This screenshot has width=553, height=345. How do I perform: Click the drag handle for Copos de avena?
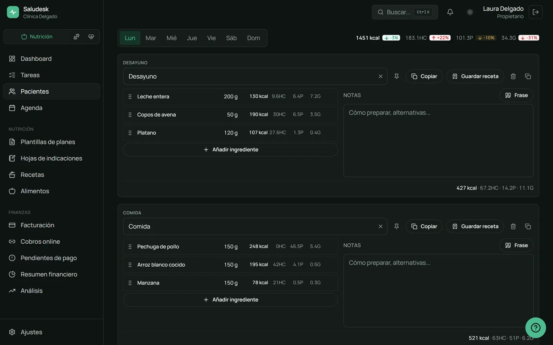point(130,115)
